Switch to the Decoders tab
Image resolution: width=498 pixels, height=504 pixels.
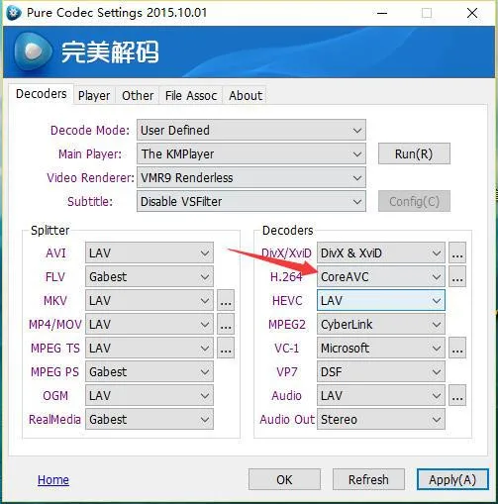[x=42, y=94]
